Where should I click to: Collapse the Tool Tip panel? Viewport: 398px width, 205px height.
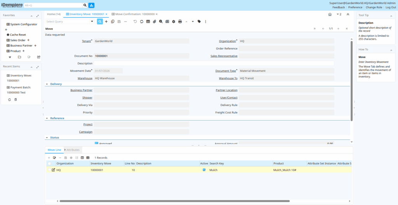coord(391,16)
